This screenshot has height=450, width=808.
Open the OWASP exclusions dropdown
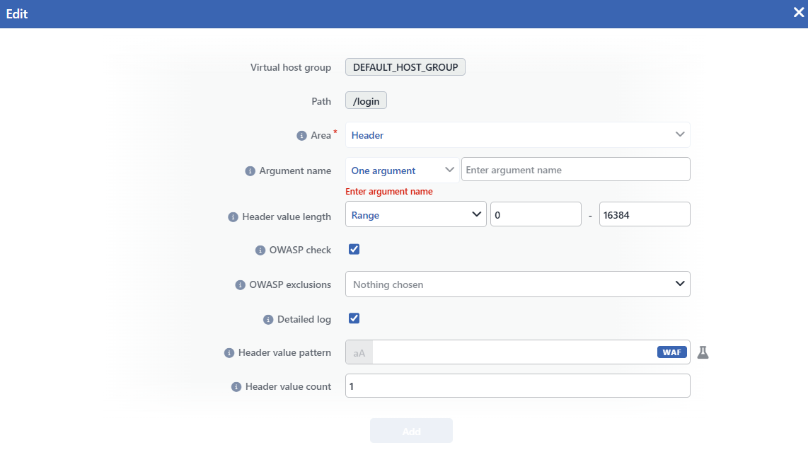[x=517, y=284]
